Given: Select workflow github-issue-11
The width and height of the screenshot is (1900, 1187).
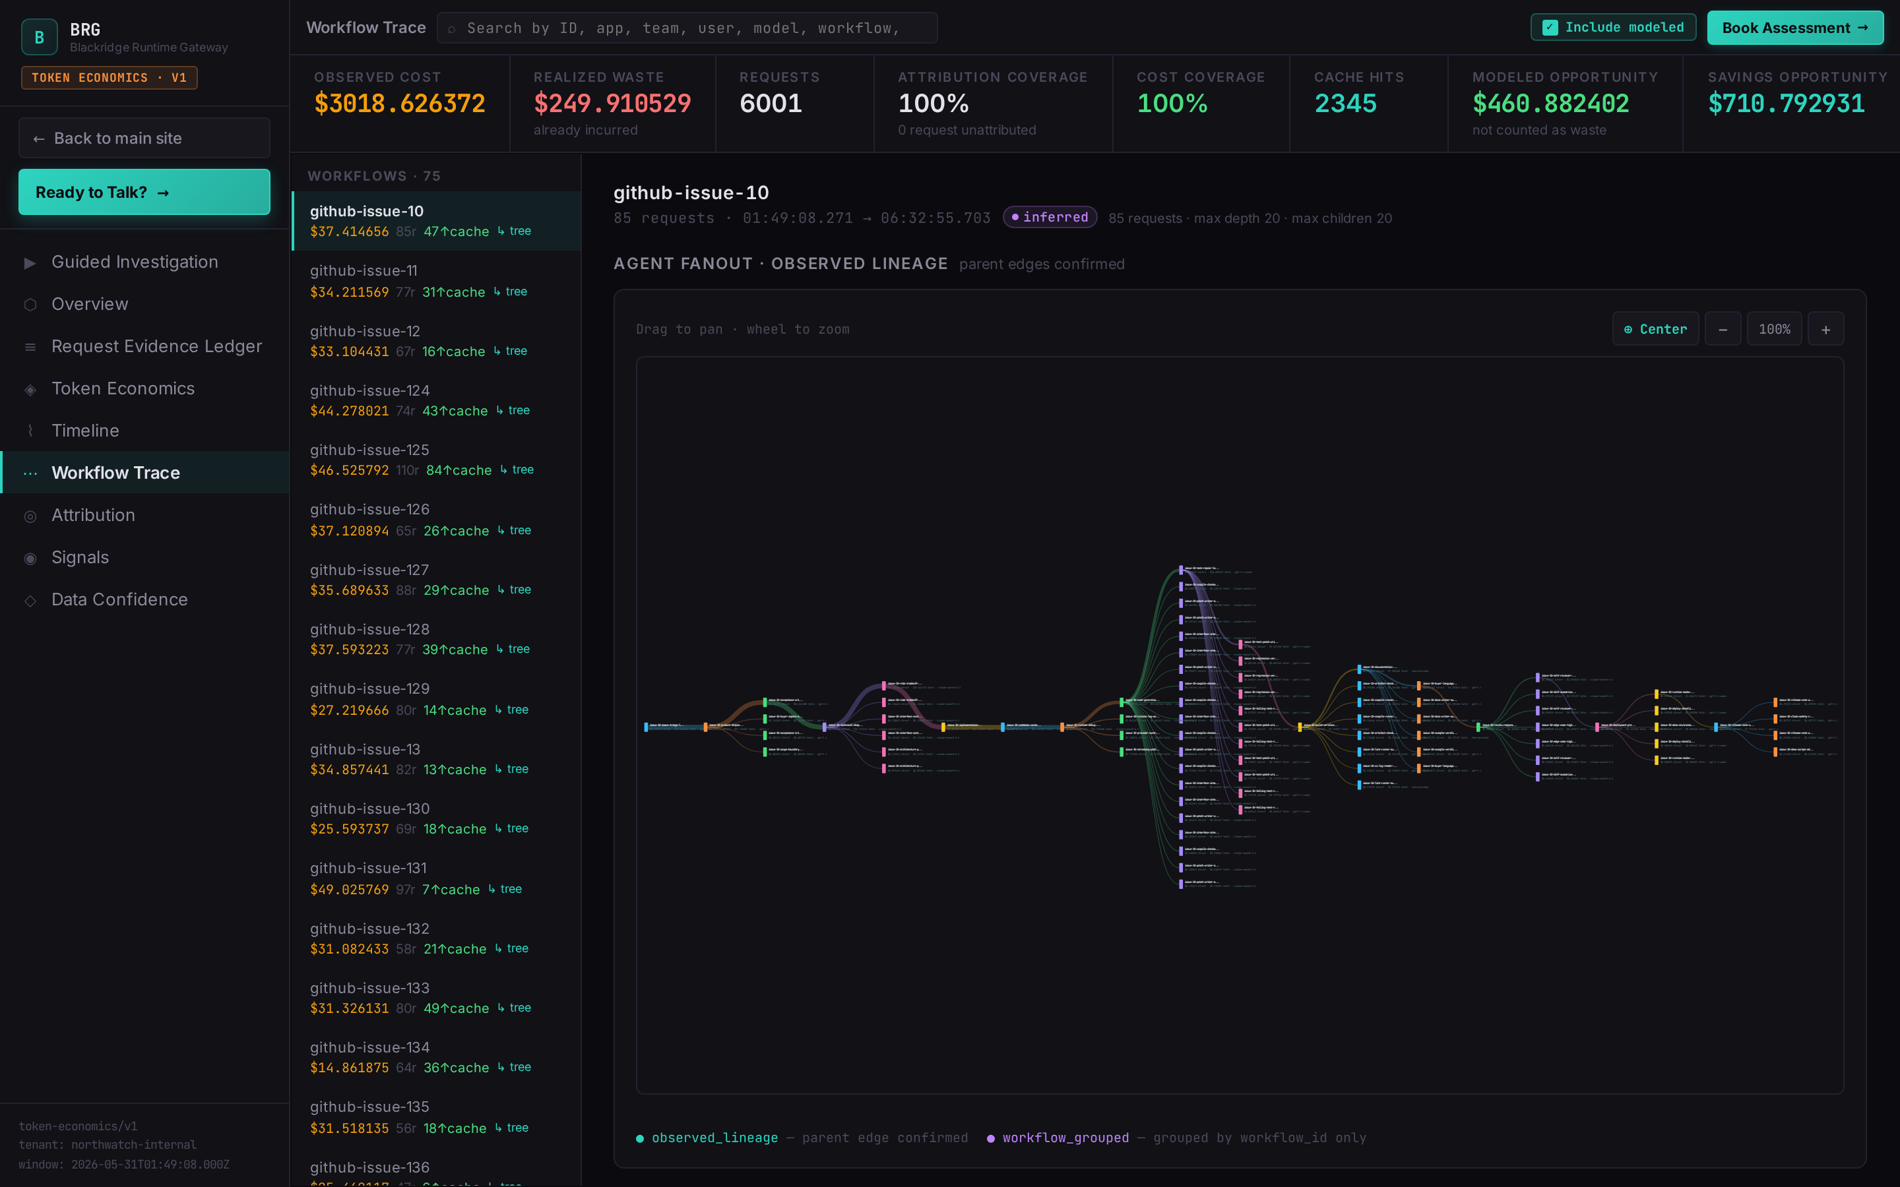Looking at the screenshot, I should 437,281.
